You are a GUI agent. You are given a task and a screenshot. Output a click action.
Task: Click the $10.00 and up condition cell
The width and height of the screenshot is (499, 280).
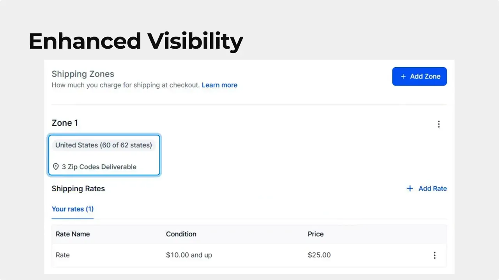coord(189,255)
